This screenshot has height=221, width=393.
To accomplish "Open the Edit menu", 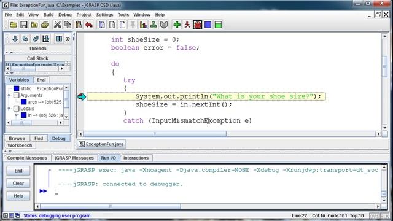I will click(20, 15).
